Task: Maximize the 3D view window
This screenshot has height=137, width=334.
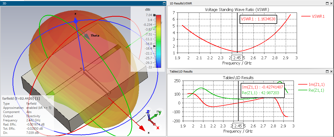Action: (x=164, y=3)
